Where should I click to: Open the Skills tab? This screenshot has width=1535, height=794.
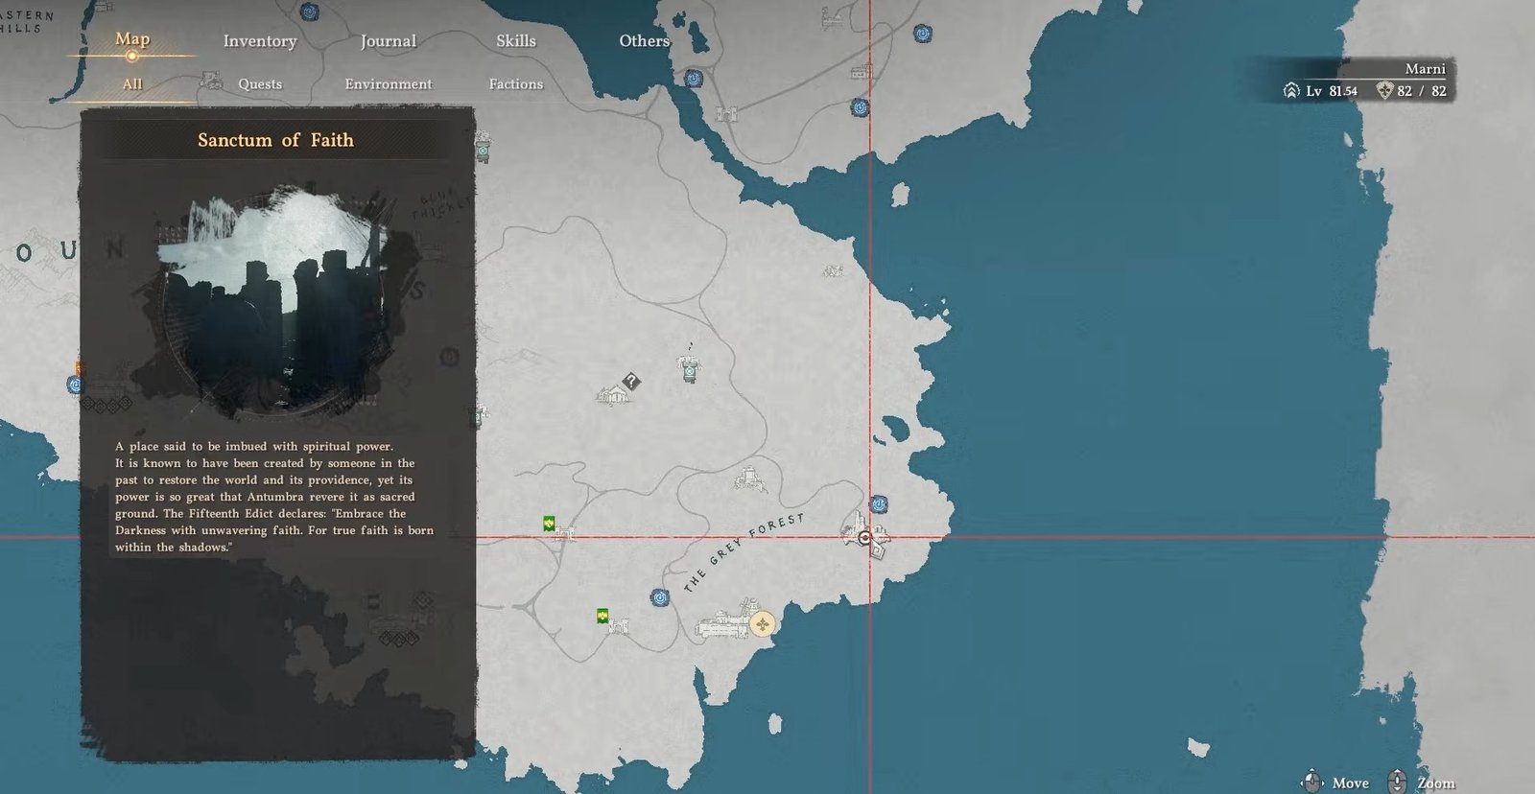point(515,40)
